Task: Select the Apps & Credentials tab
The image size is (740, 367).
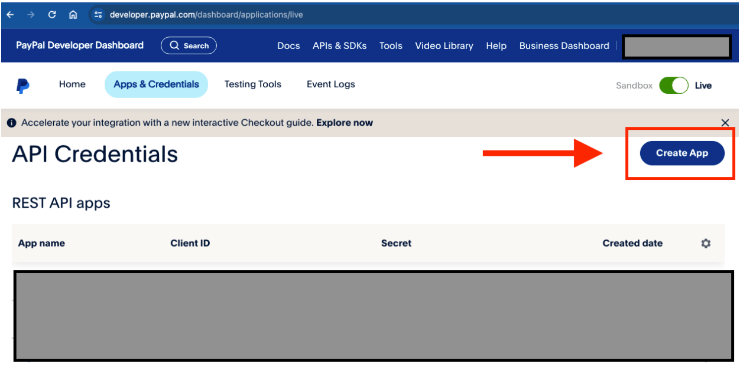Action: point(156,84)
